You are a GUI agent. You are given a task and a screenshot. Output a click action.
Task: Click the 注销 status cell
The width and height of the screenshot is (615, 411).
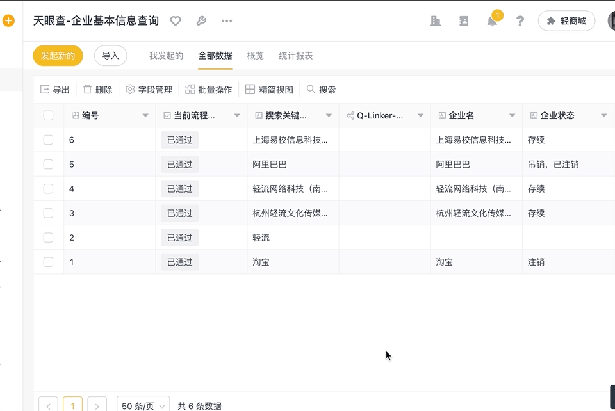536,262
